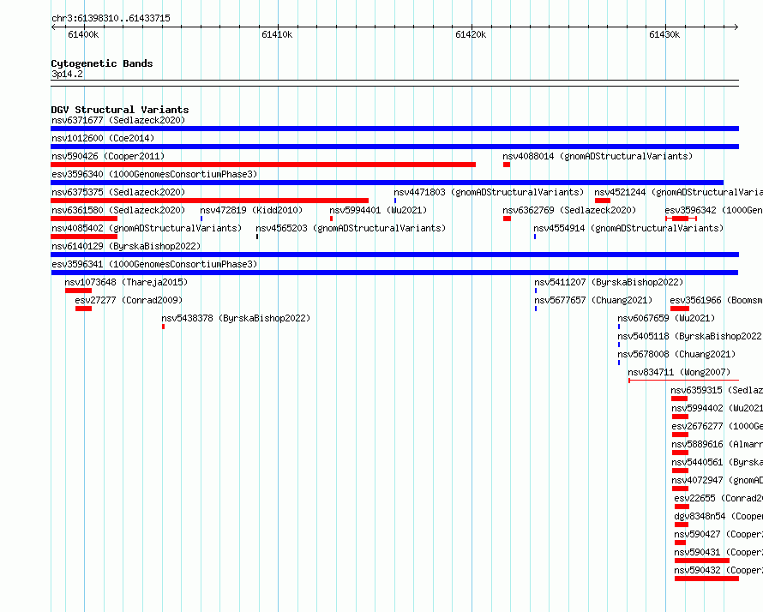Screen dimensions: 763x612
Task: Click the nsv6359315 variant label
Action: point(717,390)
